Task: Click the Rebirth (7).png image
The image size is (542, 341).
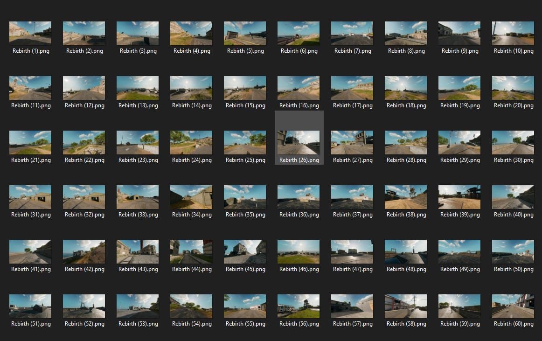Action: pos(352,33)
